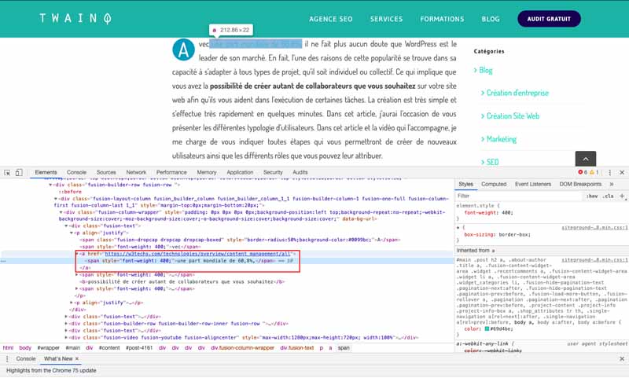The width and height of the screenshot is (629, 378).
Task: Toggle the :hov element state button
Action: point(592,196)
